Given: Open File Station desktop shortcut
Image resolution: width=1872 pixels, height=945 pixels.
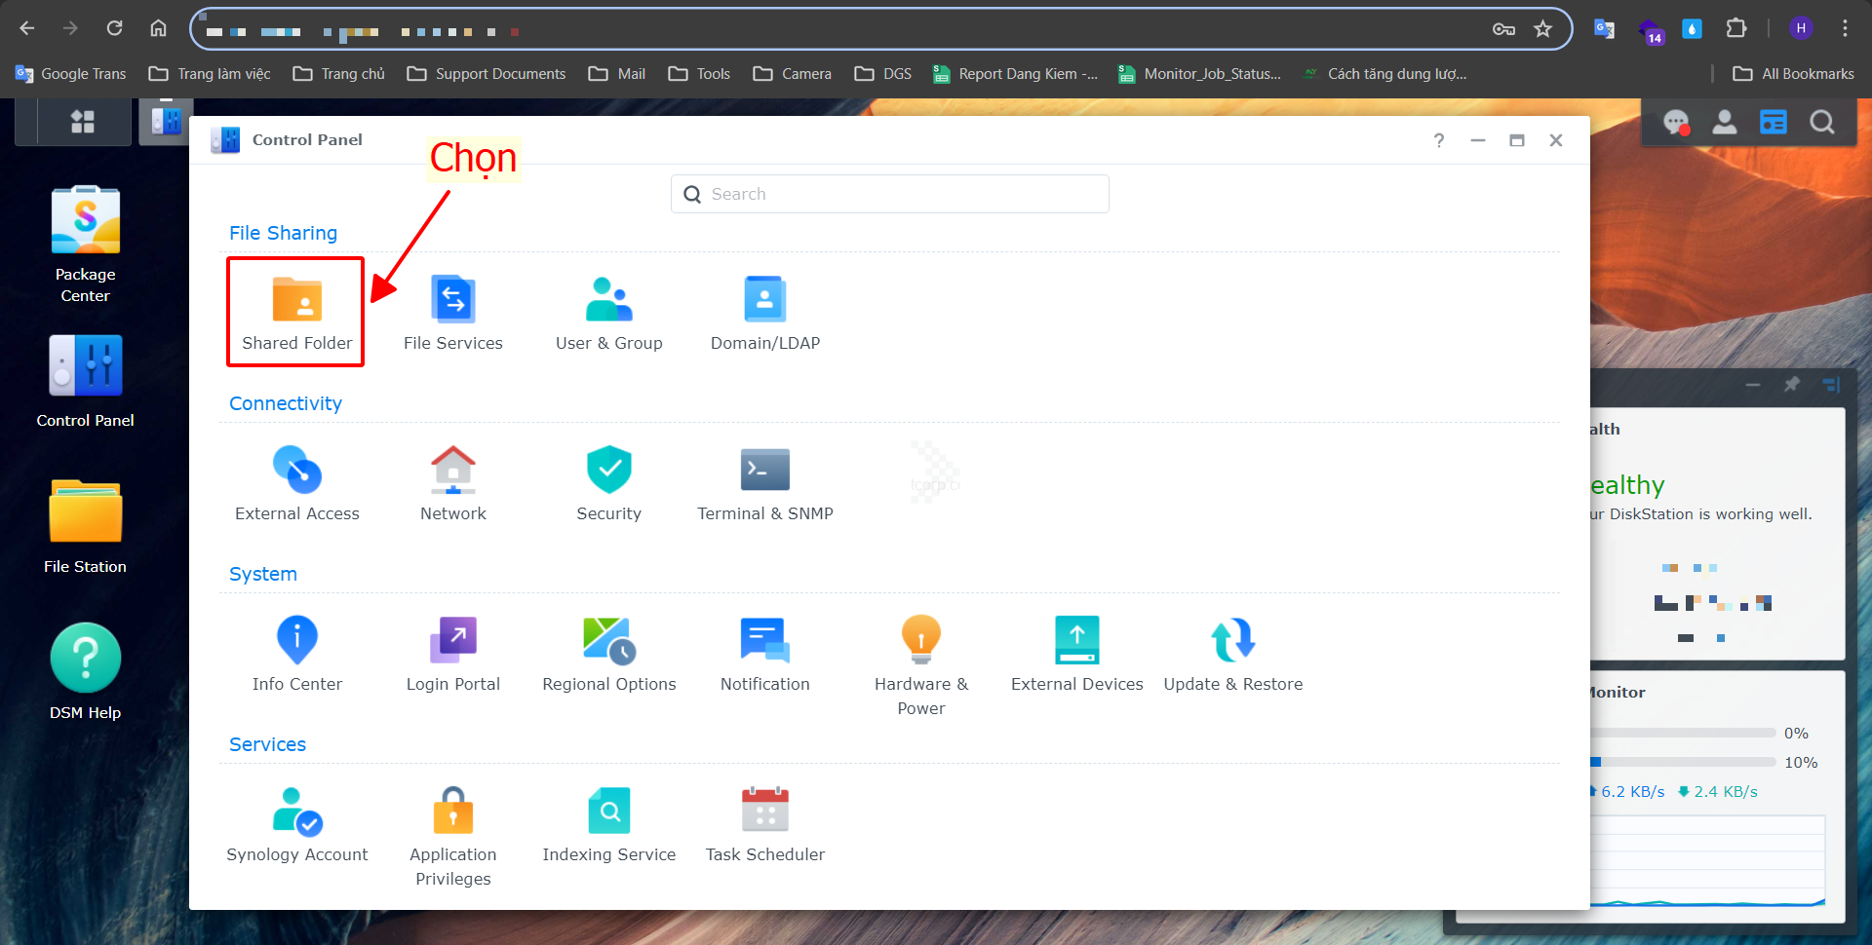Looking at the screenshot, I should pos(86,524).
